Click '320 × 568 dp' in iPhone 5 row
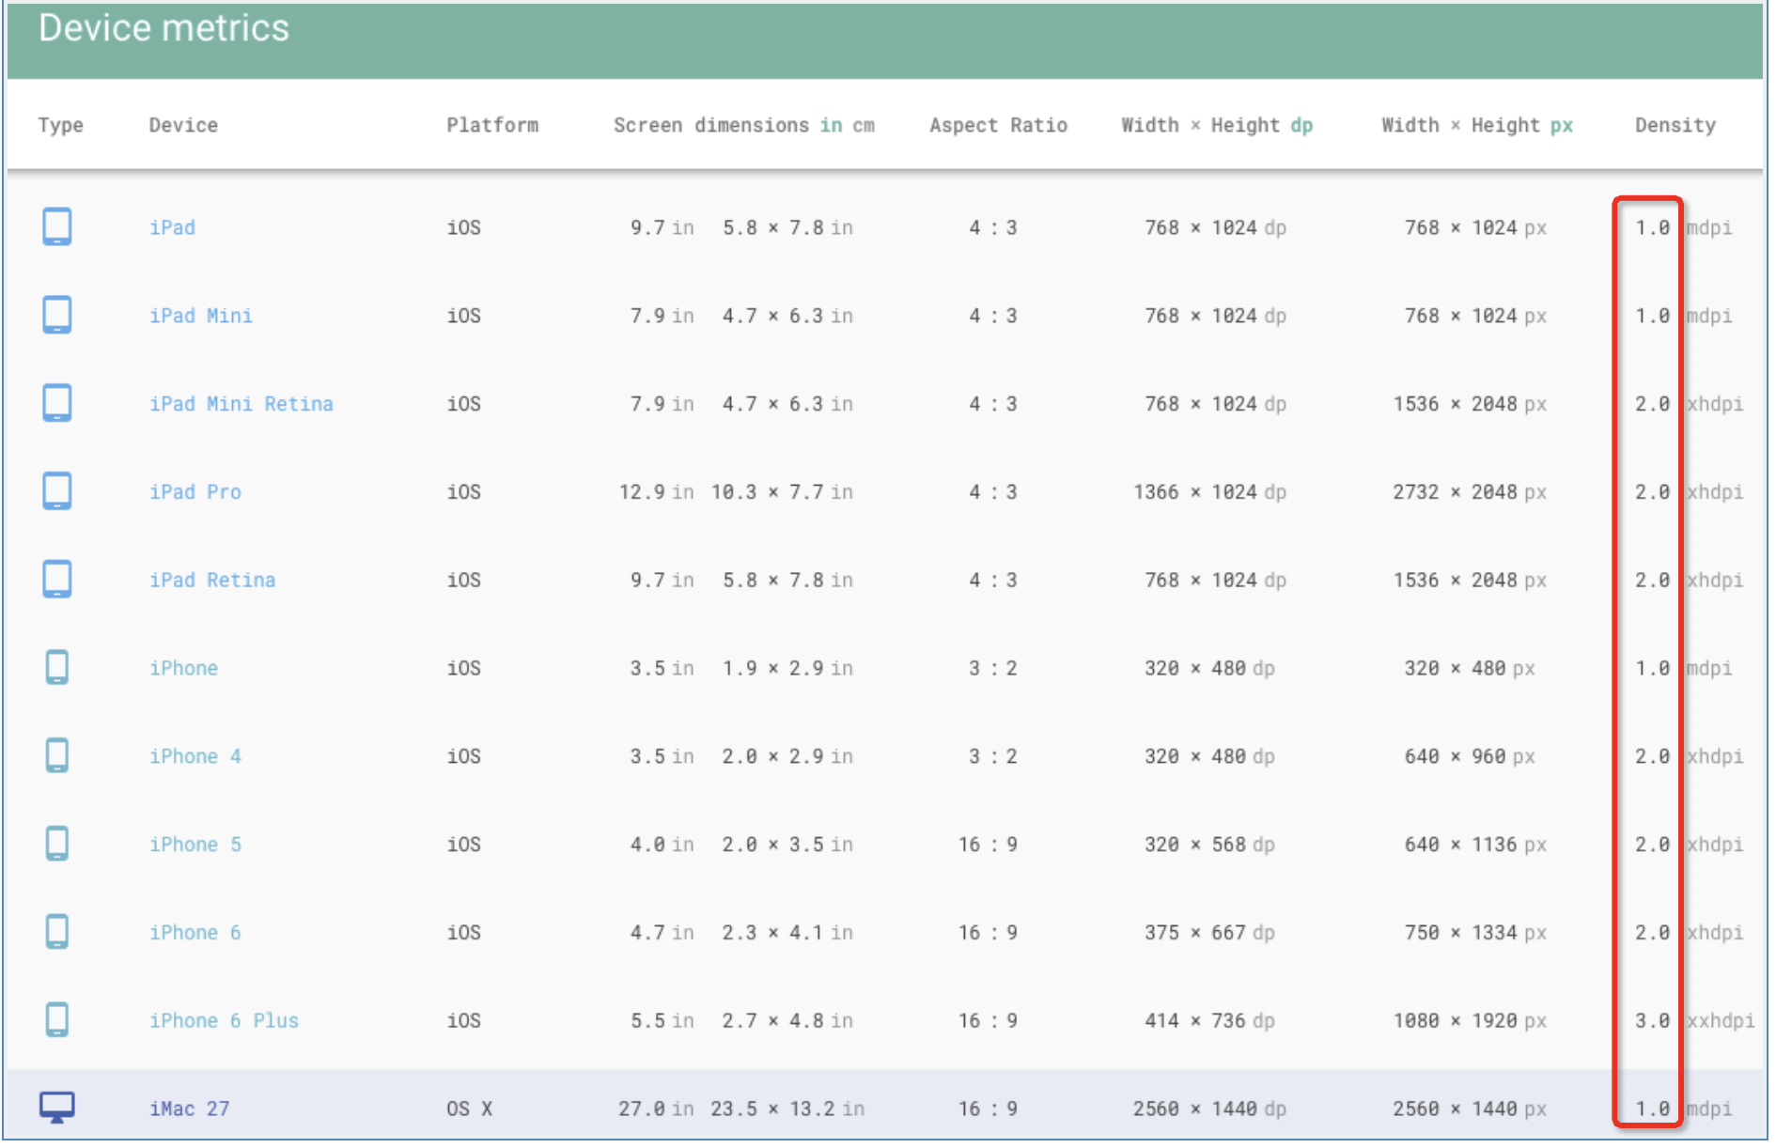Image resolution: width=1776 pixels, height=1148 pixels. click(1209, 845)
